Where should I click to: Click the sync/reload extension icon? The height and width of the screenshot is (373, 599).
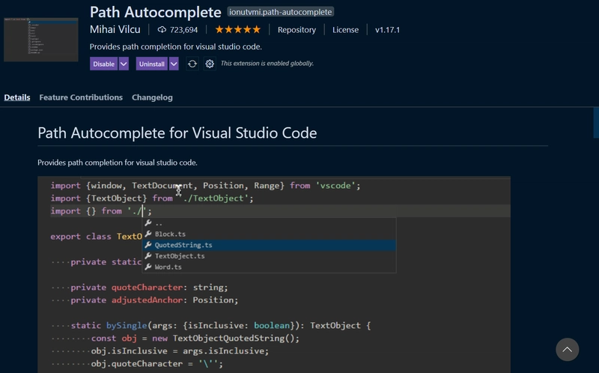(192, 64)
